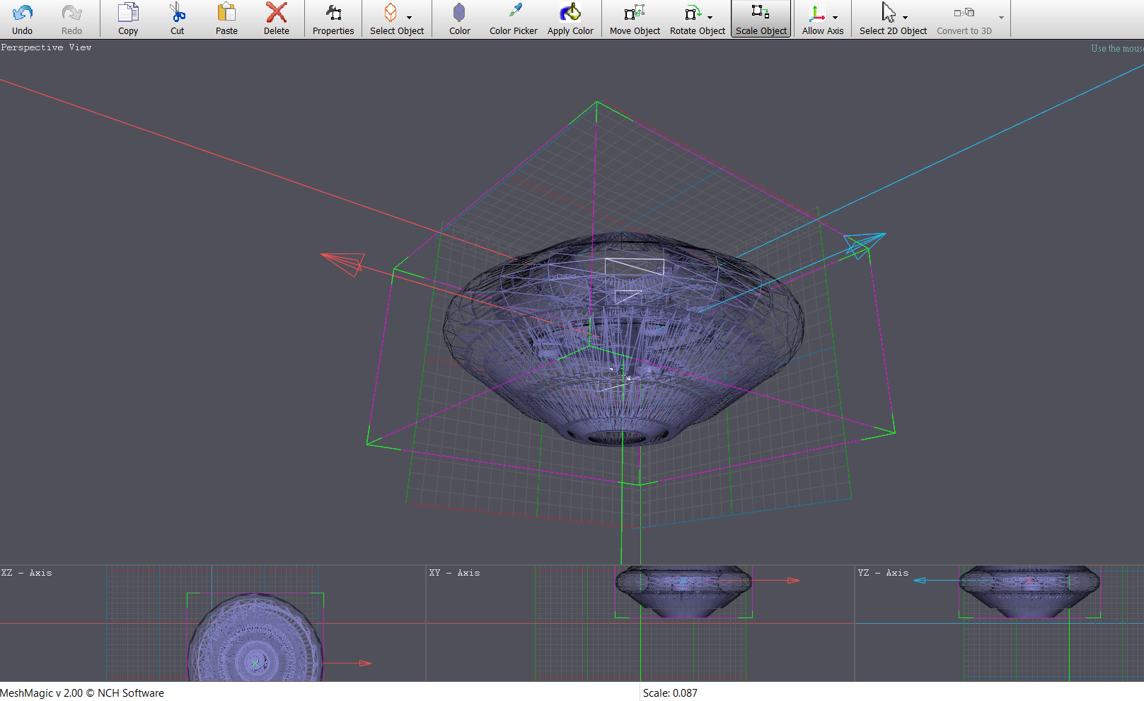
Task: Cut the selected mesh
Action: point(178,19)
